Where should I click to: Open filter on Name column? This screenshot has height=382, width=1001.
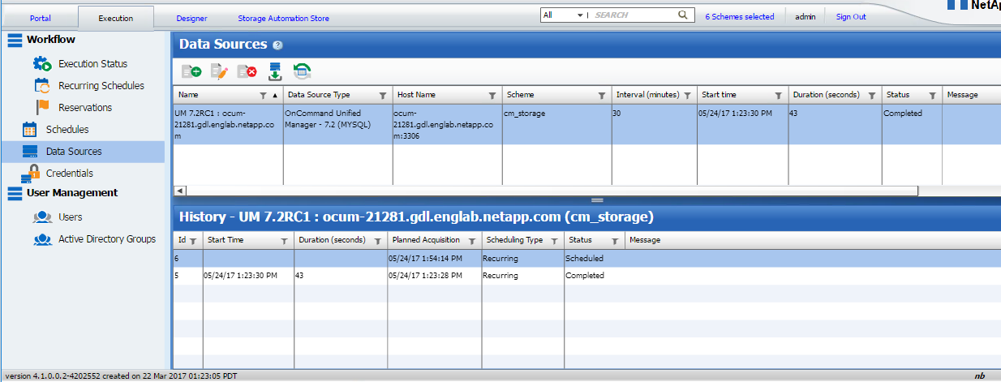[x=264, y=96]
